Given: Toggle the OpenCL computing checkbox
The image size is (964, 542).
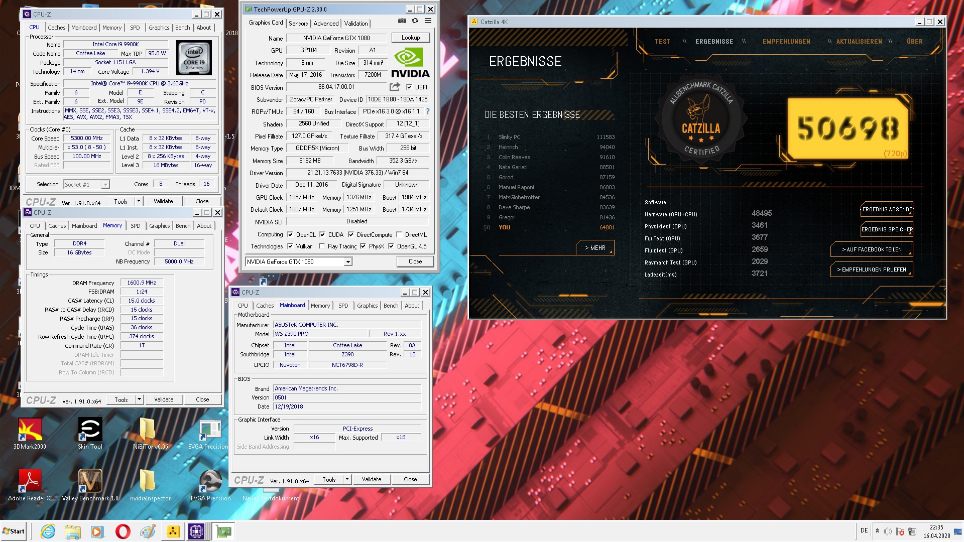Looking at the screenshot, I should (x=290, y=234).
